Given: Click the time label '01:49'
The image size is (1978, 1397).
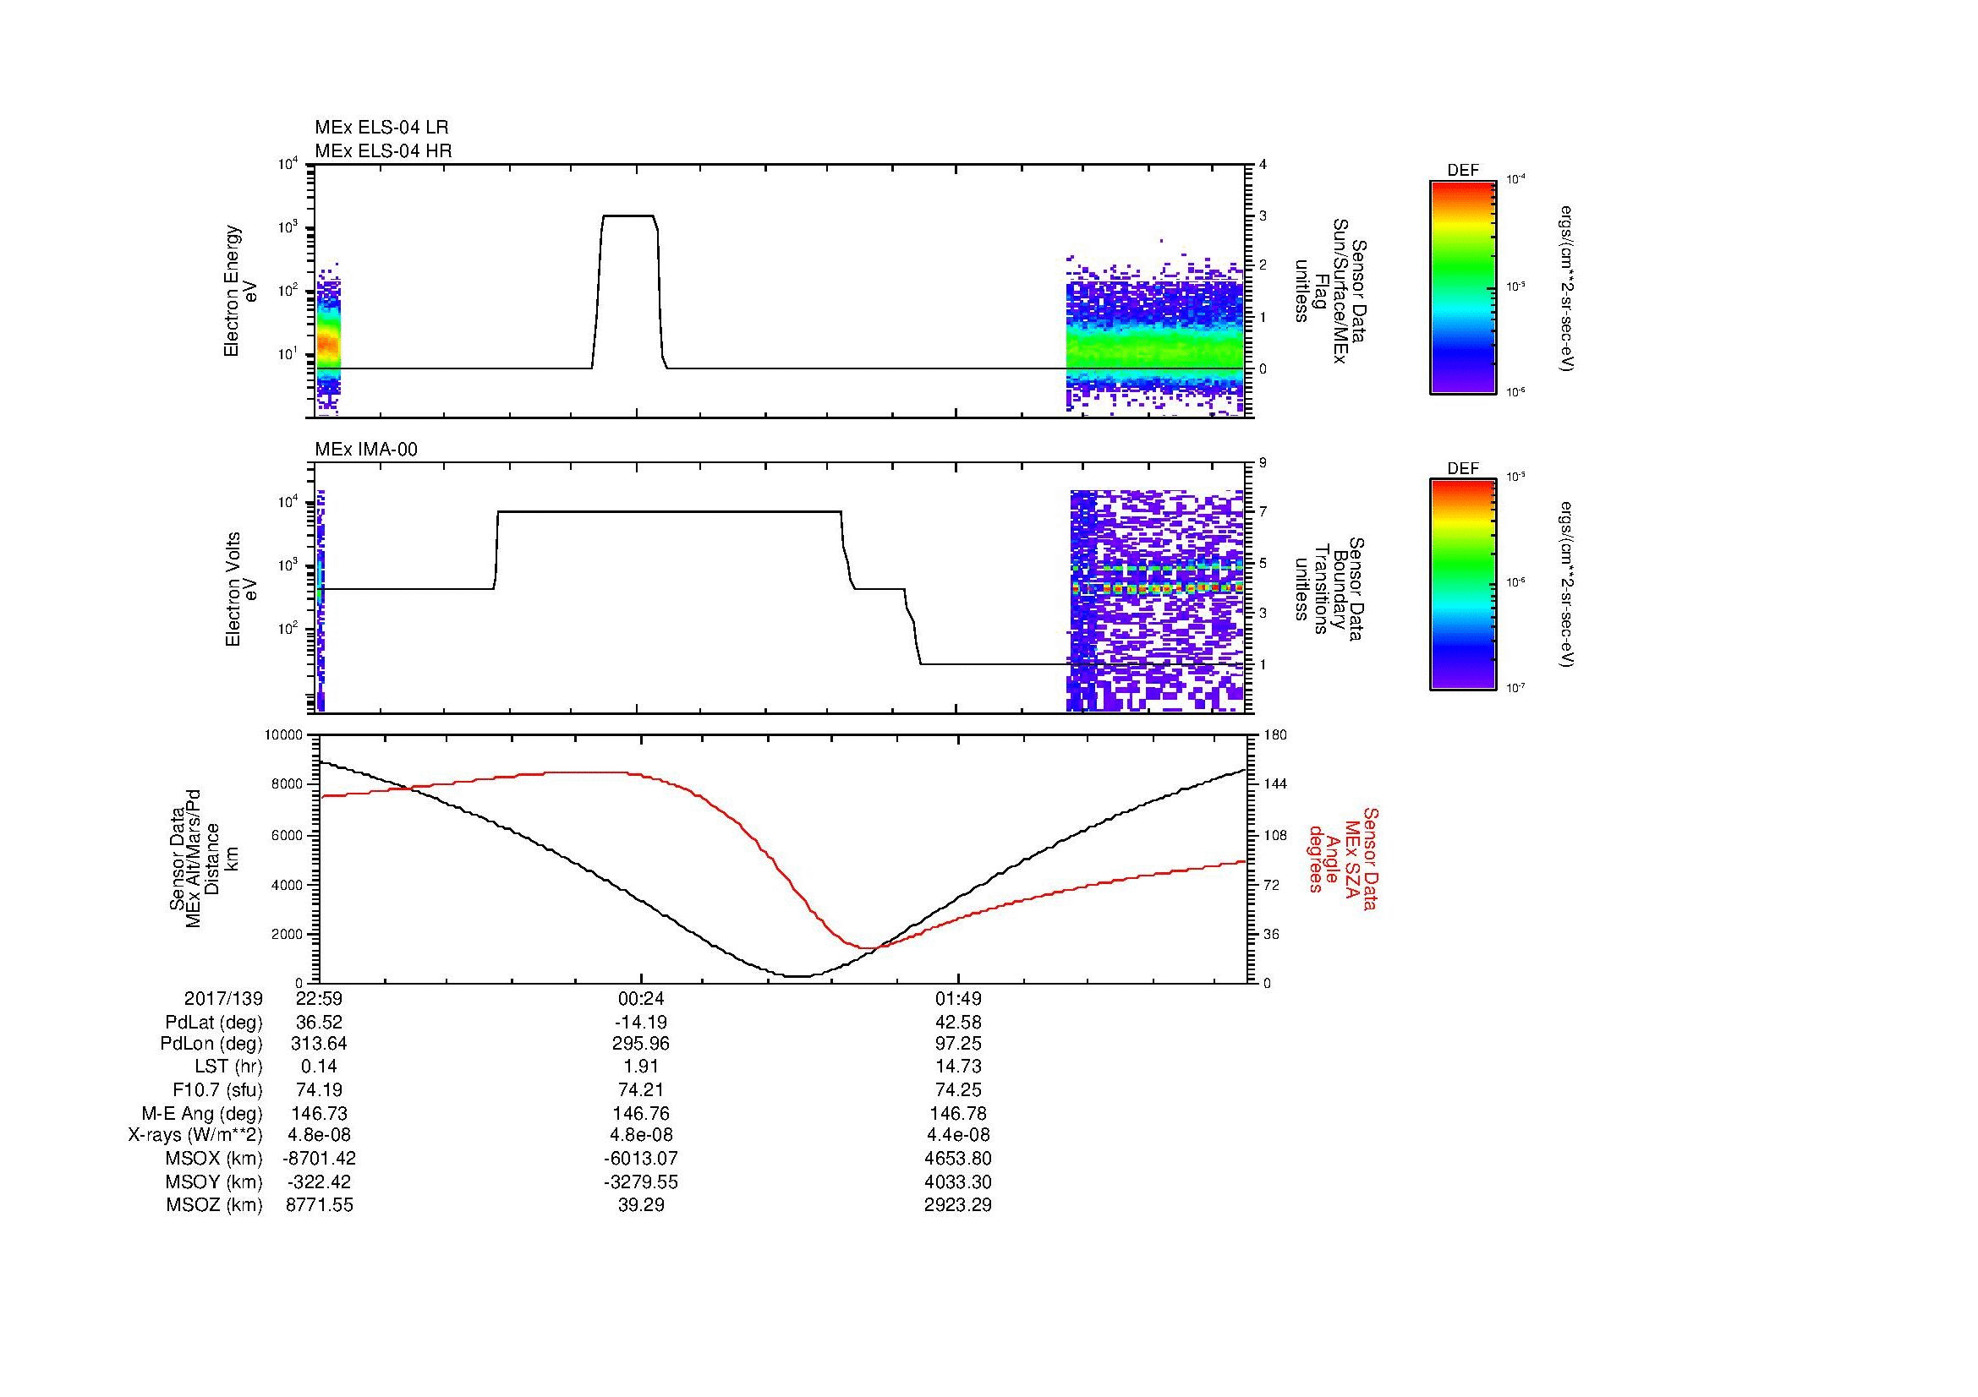Looking at the screenshot, I should click(958, 998).
